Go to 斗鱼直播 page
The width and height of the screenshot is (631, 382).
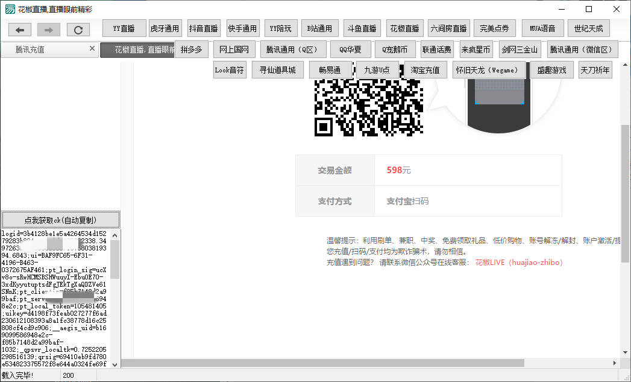[x=362, y=28]
